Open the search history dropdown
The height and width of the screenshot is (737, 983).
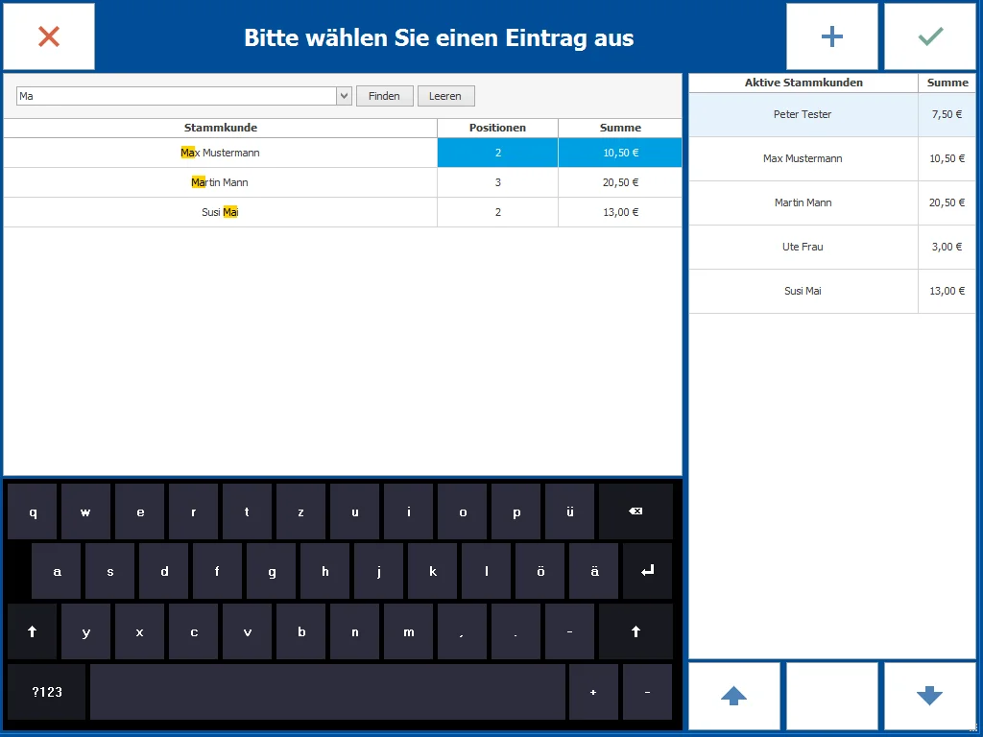[344, 96]
